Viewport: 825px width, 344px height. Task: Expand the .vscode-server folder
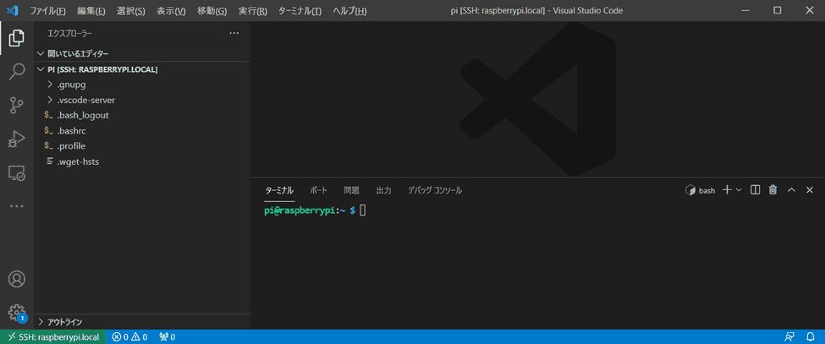[x=142, y=100]
